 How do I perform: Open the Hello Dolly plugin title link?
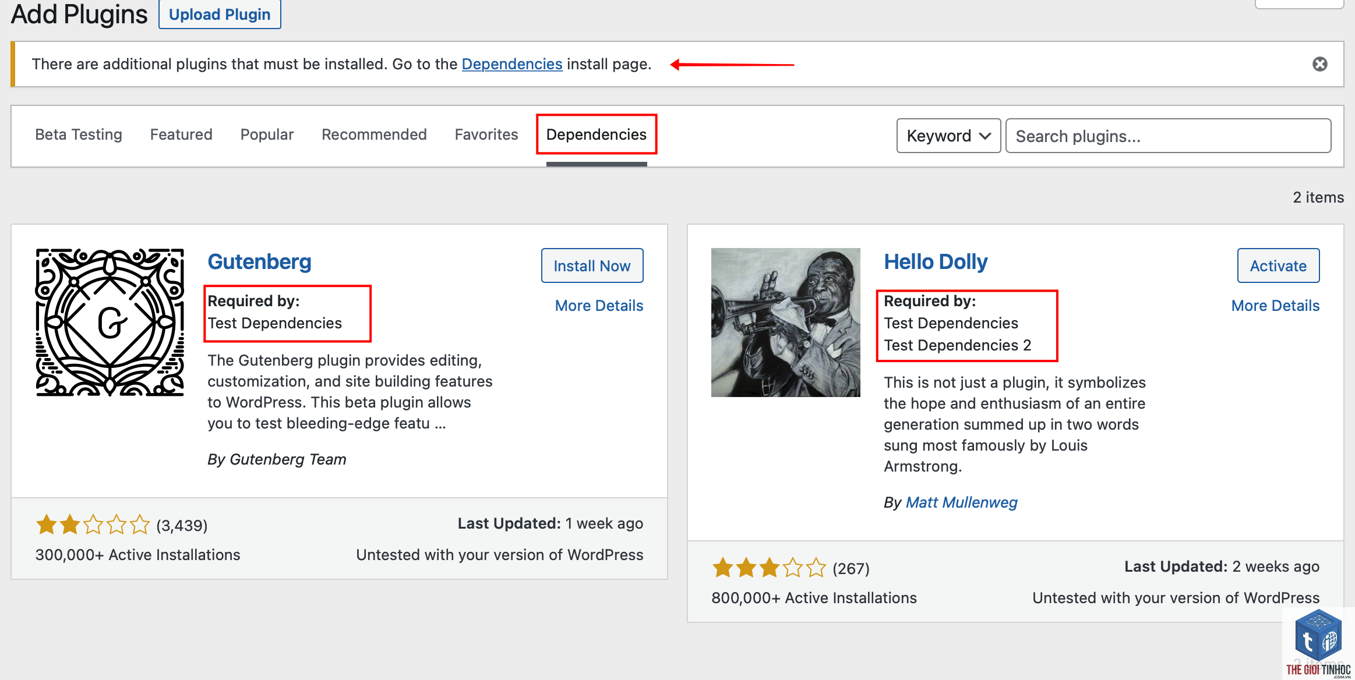click(936, 262)
